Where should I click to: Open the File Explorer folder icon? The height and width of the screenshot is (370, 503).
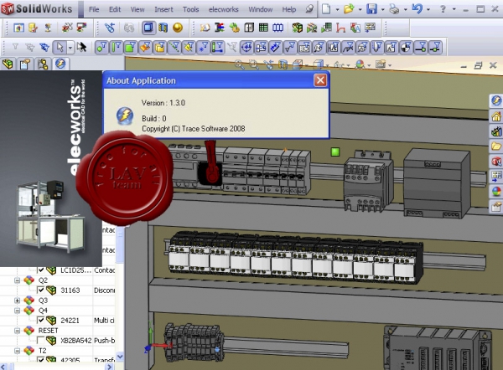click(496, 146)
